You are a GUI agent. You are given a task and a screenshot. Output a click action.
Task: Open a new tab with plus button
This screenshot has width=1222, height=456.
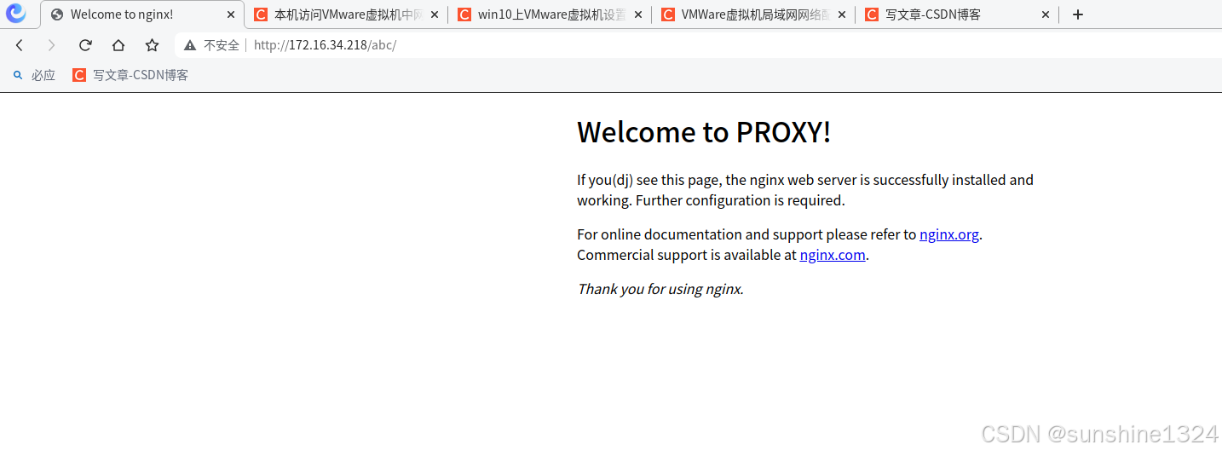(1078, 14)
